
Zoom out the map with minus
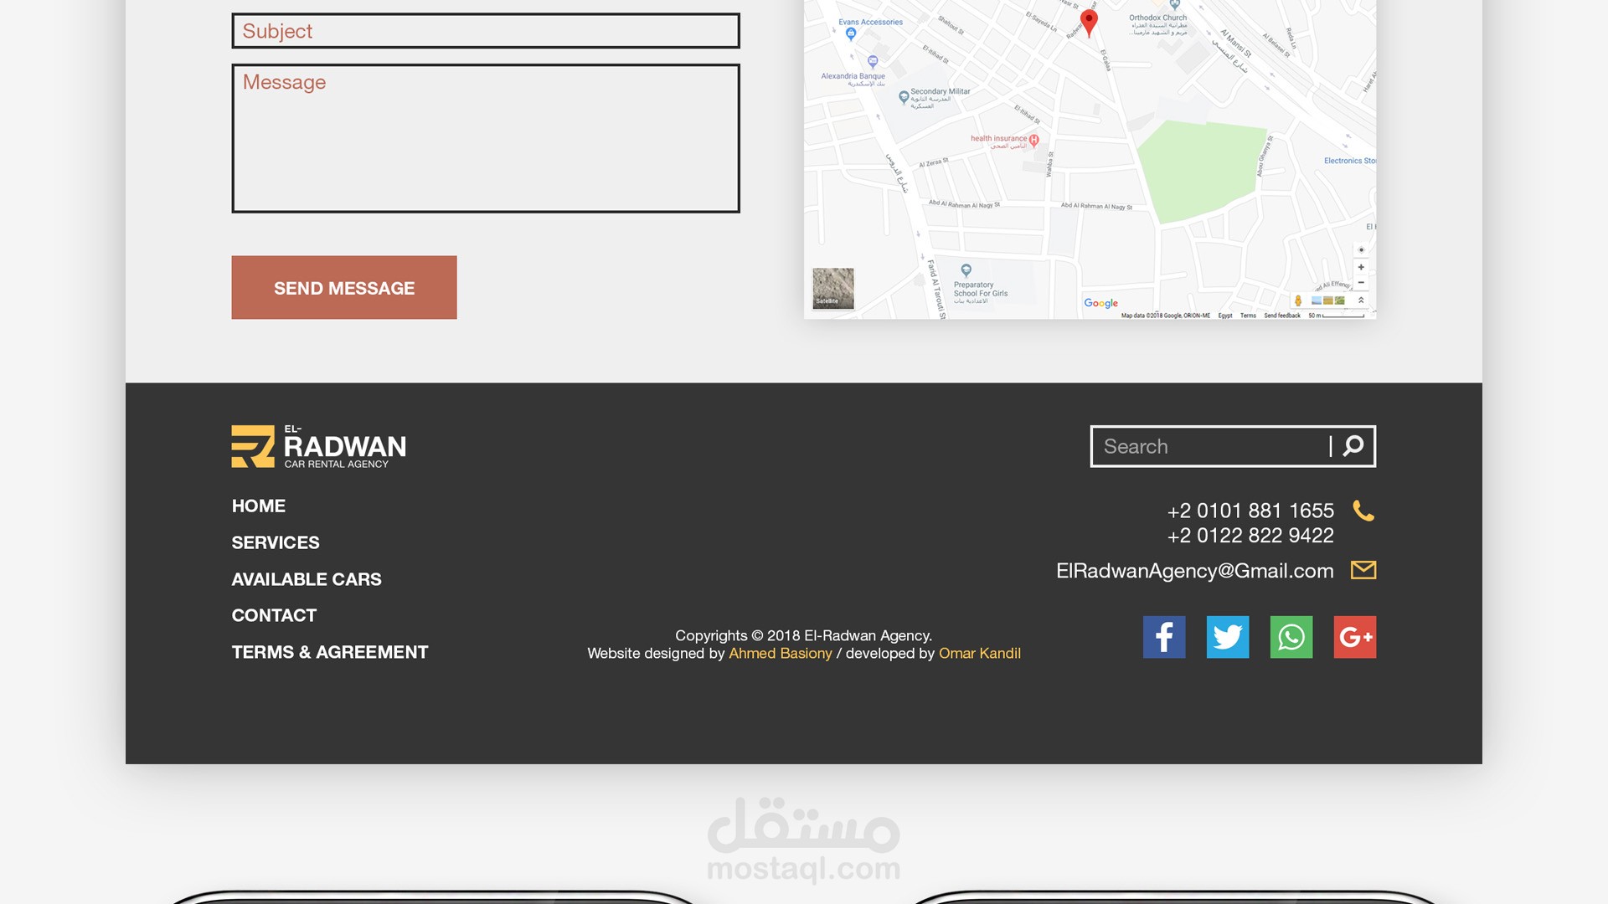click(x=1361, y=283)
